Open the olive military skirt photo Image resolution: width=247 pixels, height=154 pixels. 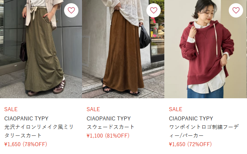coord(41,49)
